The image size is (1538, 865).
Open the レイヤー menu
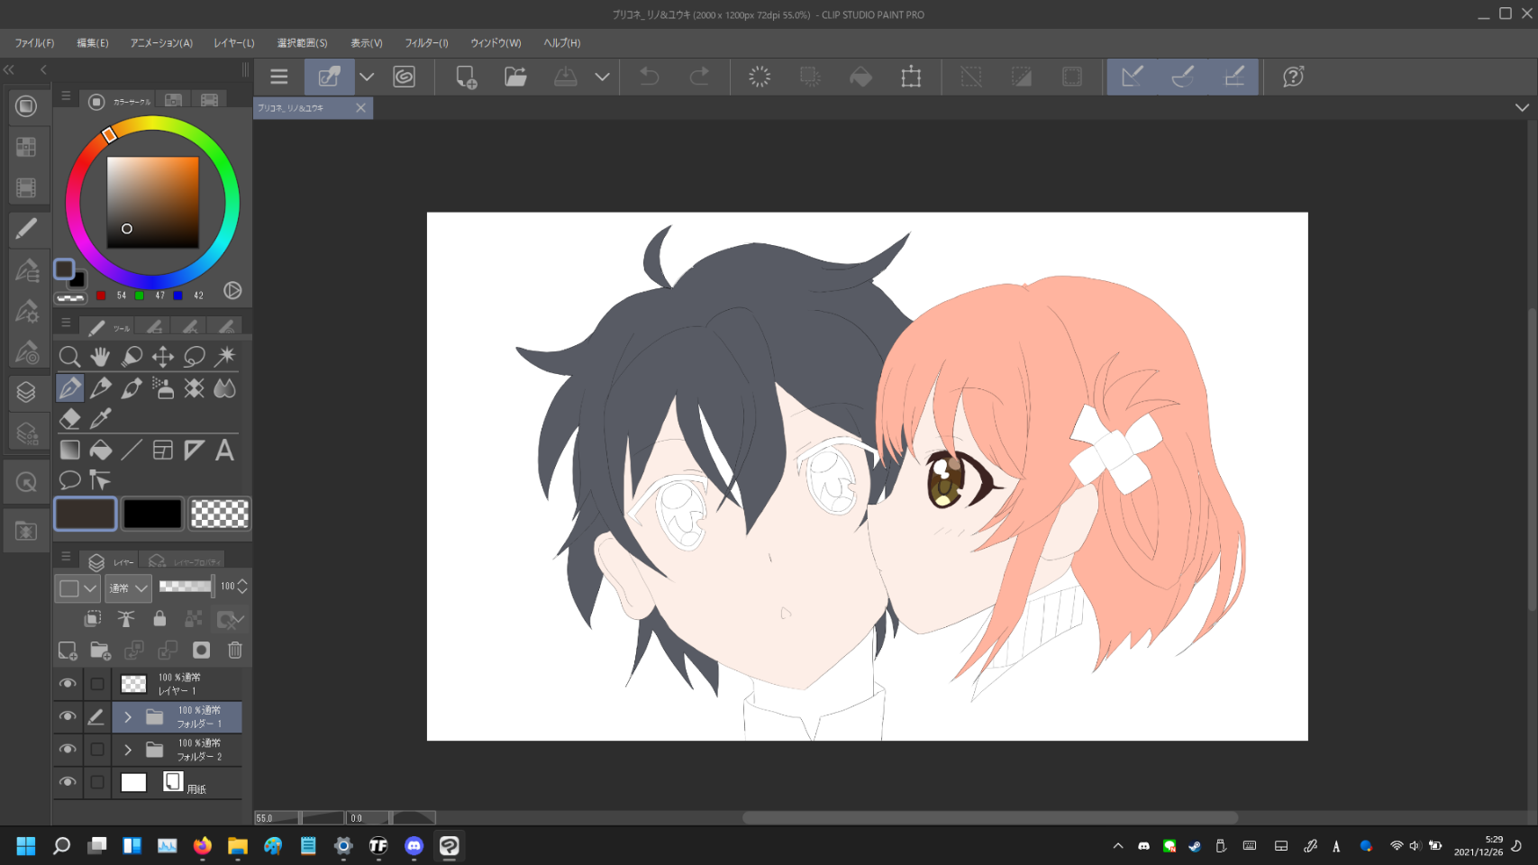(233, 43)
